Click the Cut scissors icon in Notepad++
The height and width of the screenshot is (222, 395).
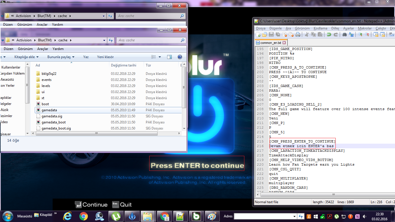click(x=307, y=34)
